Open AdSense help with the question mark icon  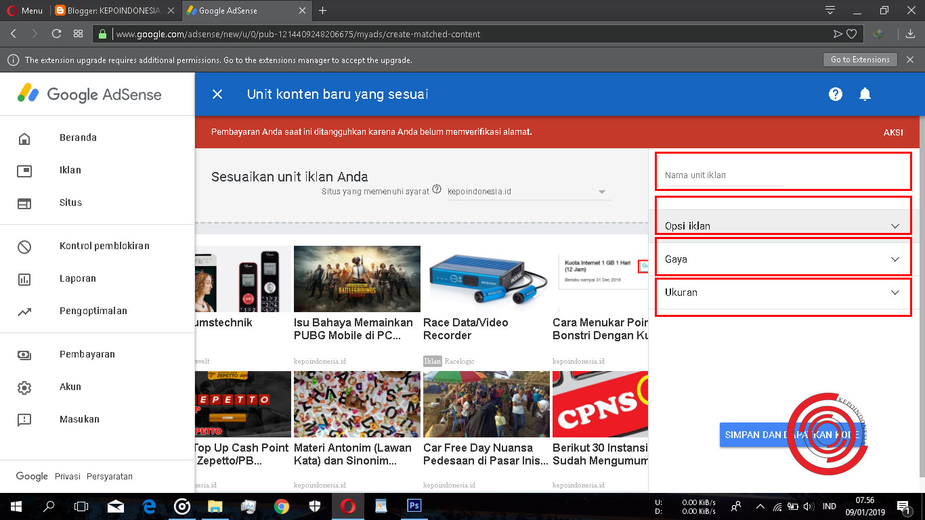(835, 94)
